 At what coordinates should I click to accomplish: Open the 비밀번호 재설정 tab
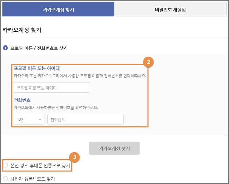pyautogui.click(x=170, y=10)
